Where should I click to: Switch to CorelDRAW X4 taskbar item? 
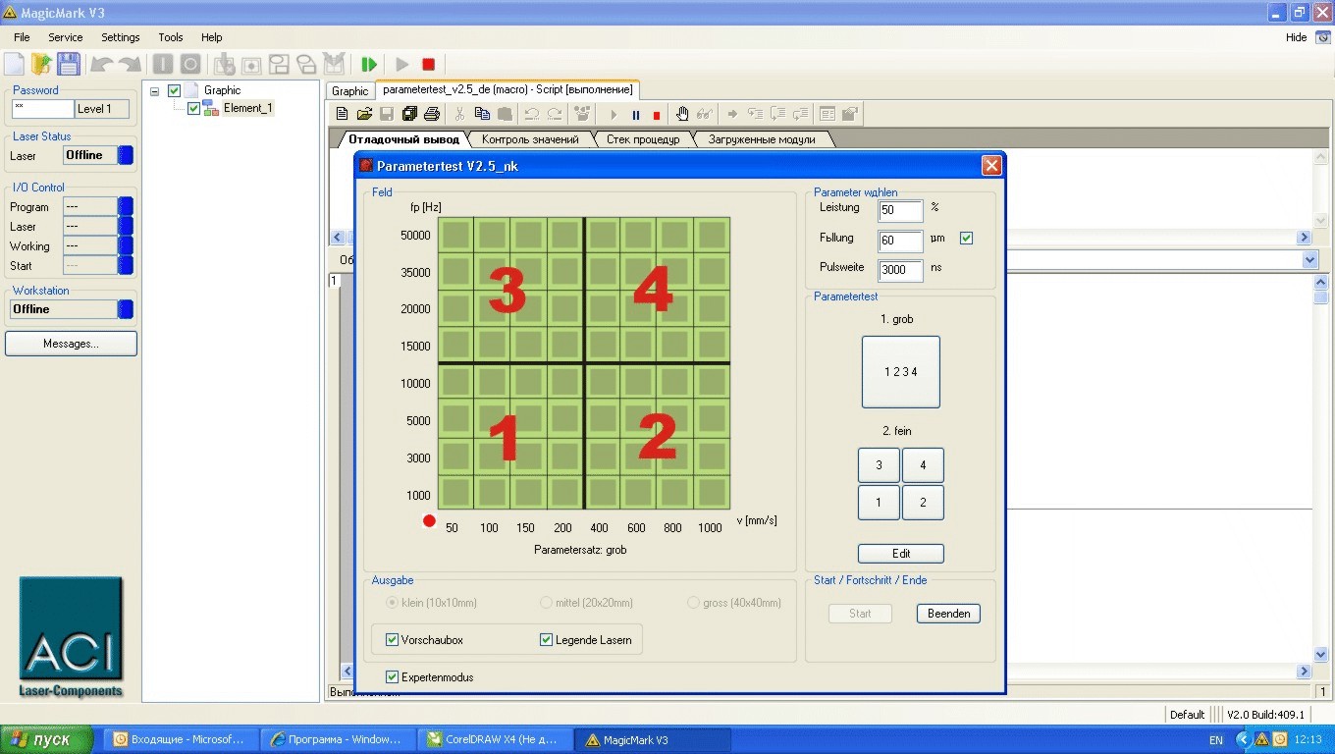pyautogui.click(x=494, y=739)
